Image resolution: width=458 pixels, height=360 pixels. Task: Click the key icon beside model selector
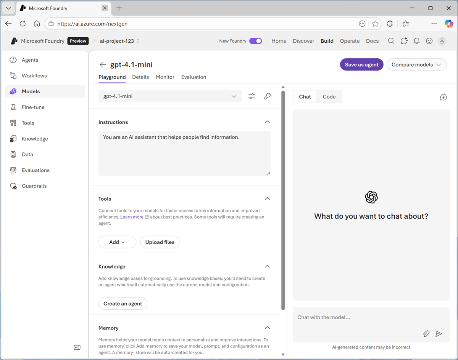coord(267,96)
